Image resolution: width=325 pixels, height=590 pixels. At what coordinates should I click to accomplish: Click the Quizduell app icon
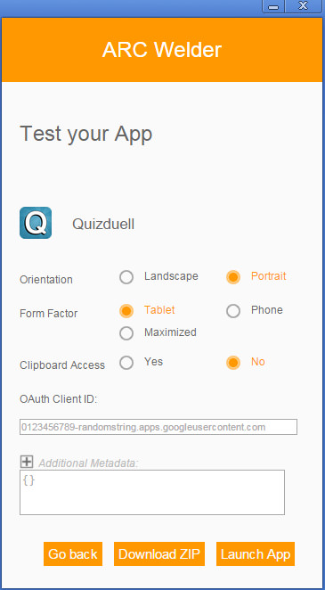36,223
